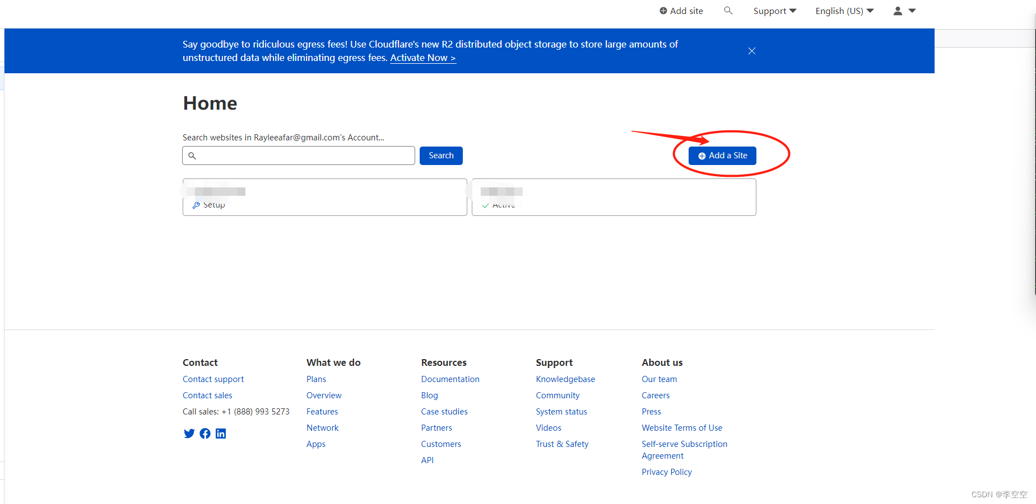The image size is (1036, 504).
Task: Open the Press link
Action: pyautogui.click(x=651, y=412)
